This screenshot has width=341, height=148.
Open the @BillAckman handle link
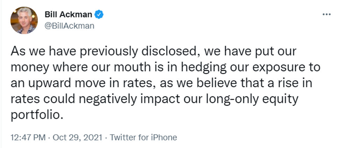click(x=69, y=25)
